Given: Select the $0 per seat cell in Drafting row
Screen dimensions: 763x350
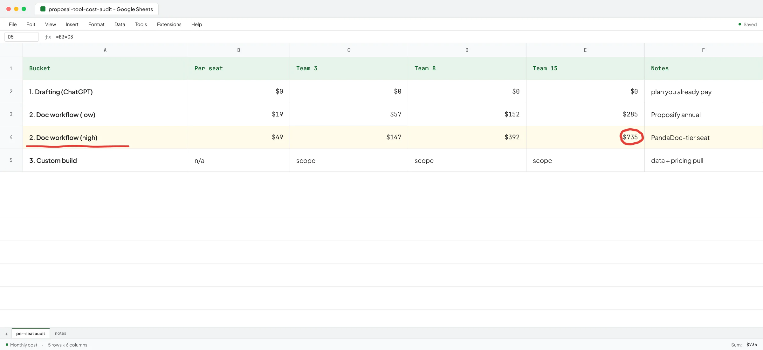Looking at the screenshot, I should pyautogui.click(x=239, y=91).
